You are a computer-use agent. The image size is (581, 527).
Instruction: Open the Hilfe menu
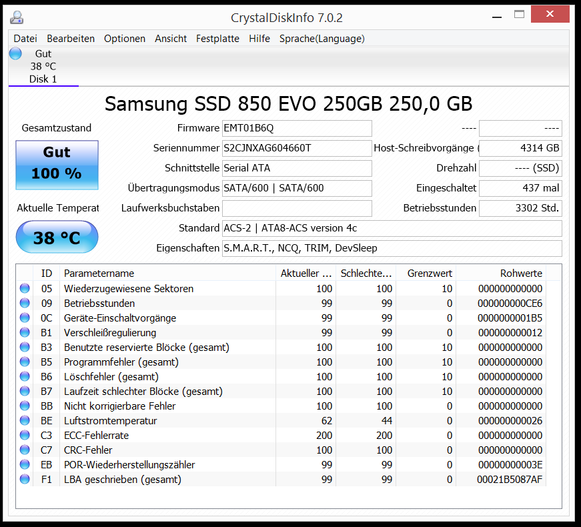(x=259, y=39)
